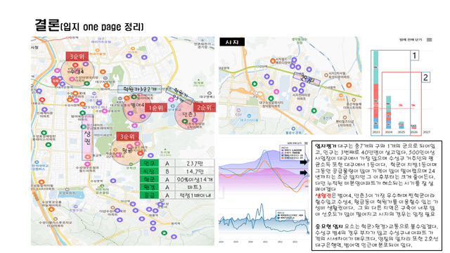Click the green 학군 table cell
Viewport: 450px width, 253px height.
click(149, 179)
